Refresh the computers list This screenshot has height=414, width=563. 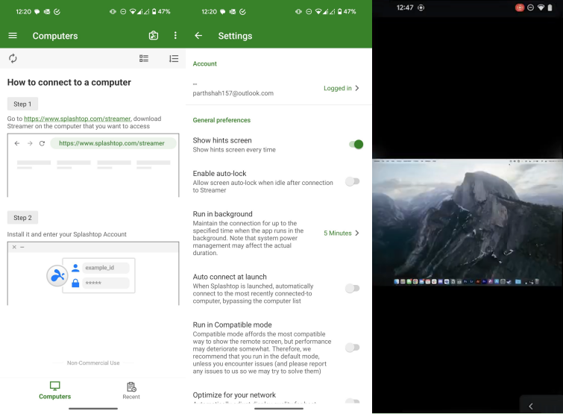point(13,58)
